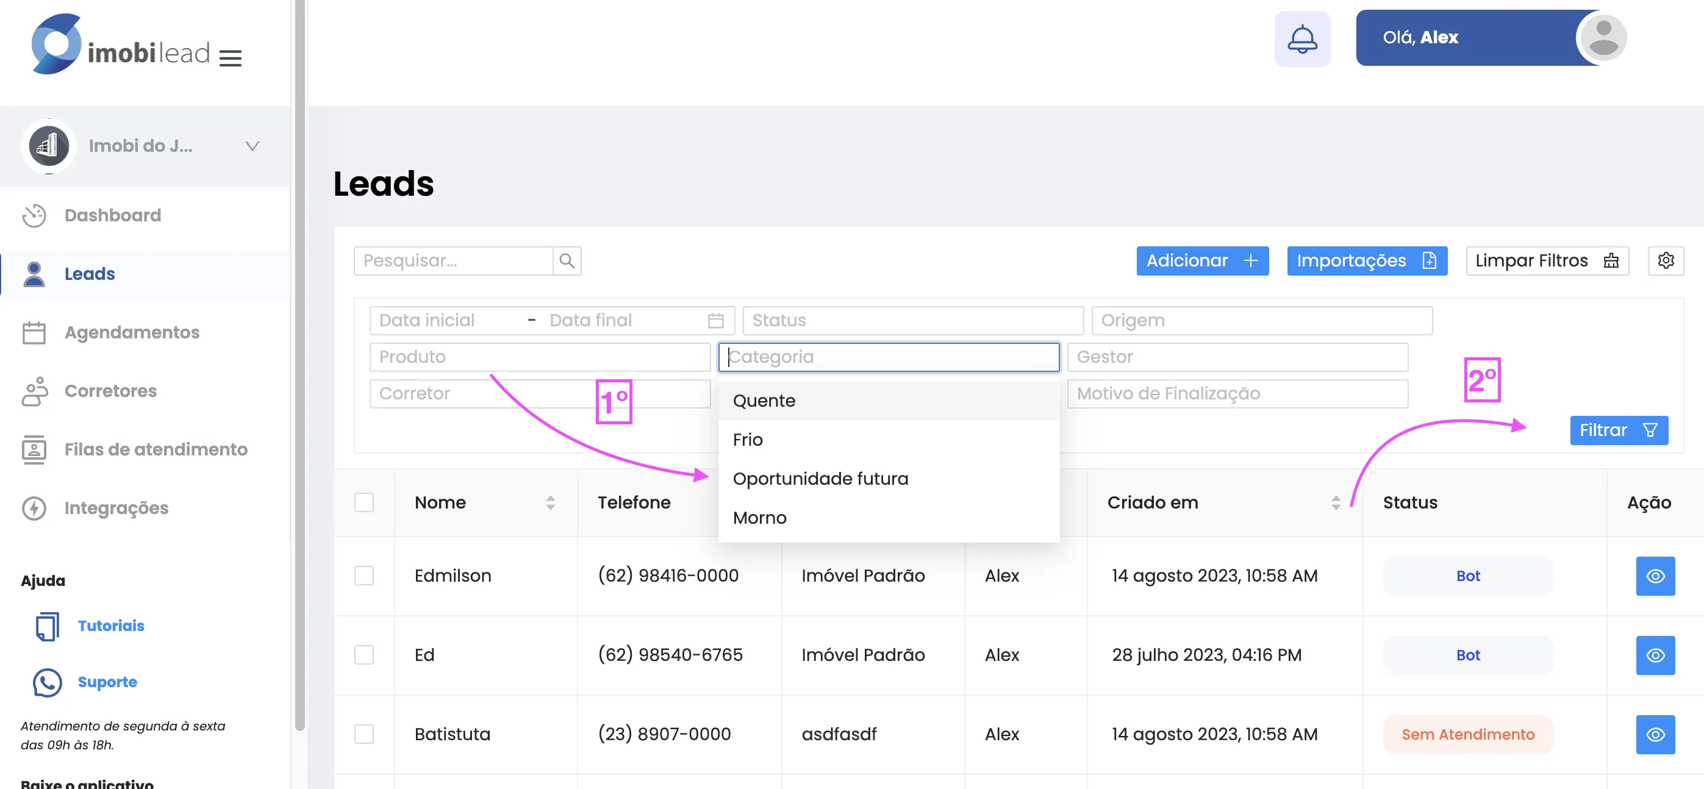Click the search magnifier icon

tap(567, 260)
